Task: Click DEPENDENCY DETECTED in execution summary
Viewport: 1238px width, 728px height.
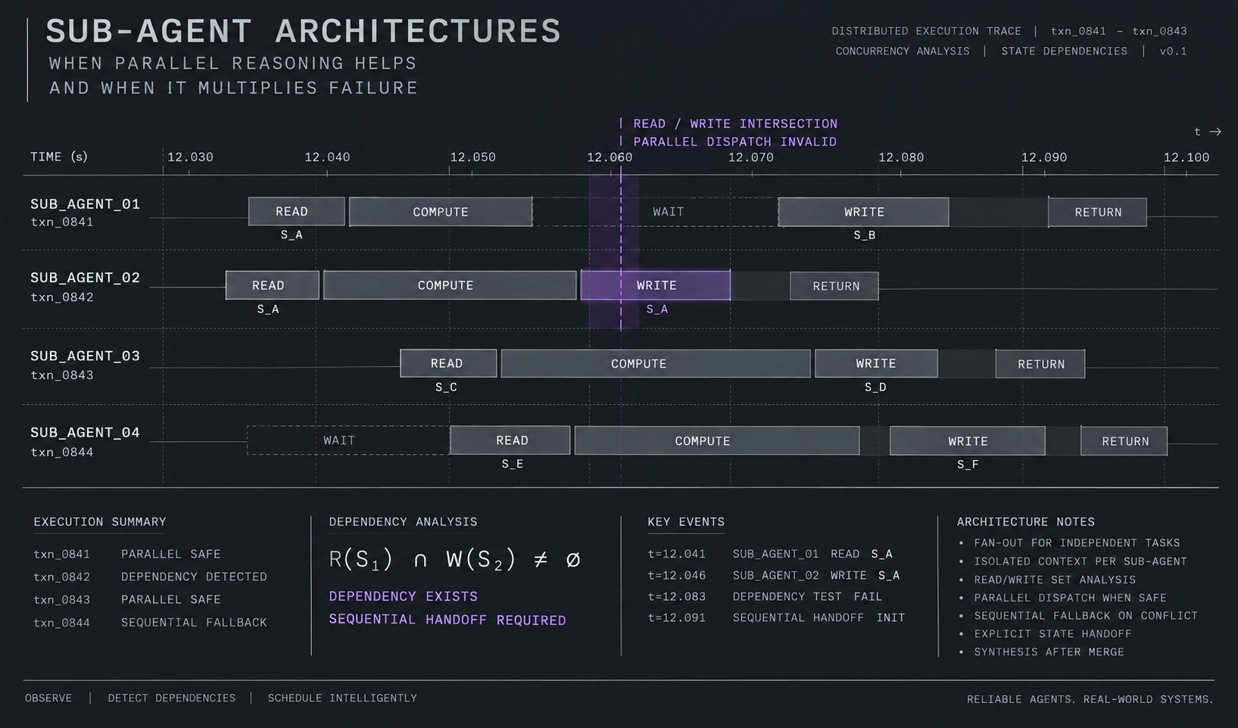Action: tap(194, 577)
